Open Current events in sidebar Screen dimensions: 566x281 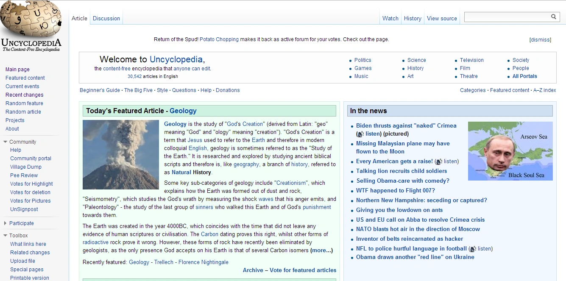pyautogui.click(x=22, y=86)
